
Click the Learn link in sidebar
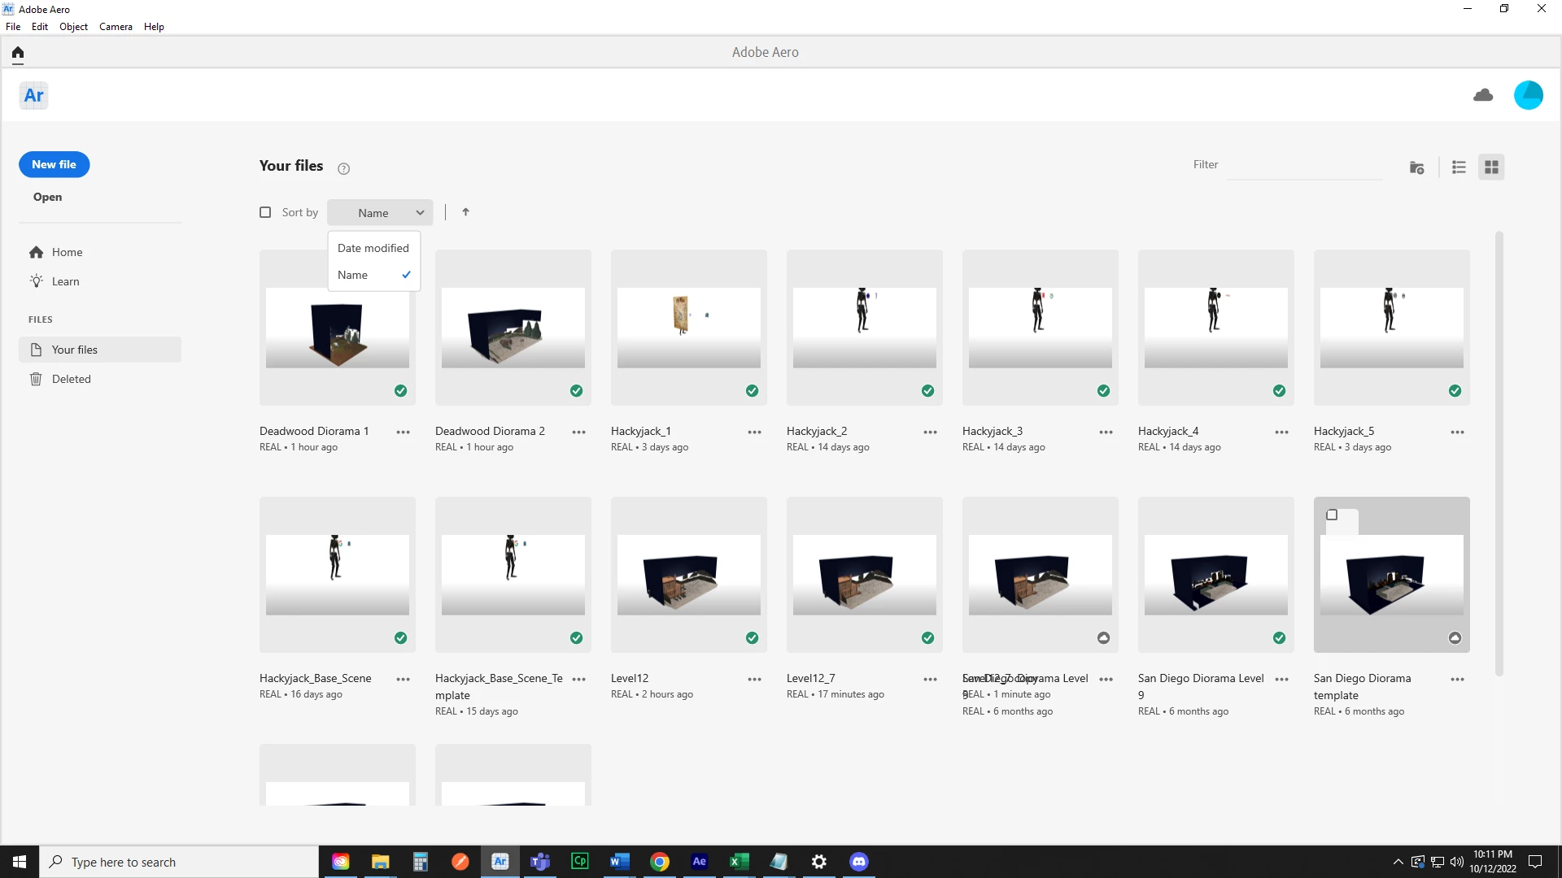[65, 281]
